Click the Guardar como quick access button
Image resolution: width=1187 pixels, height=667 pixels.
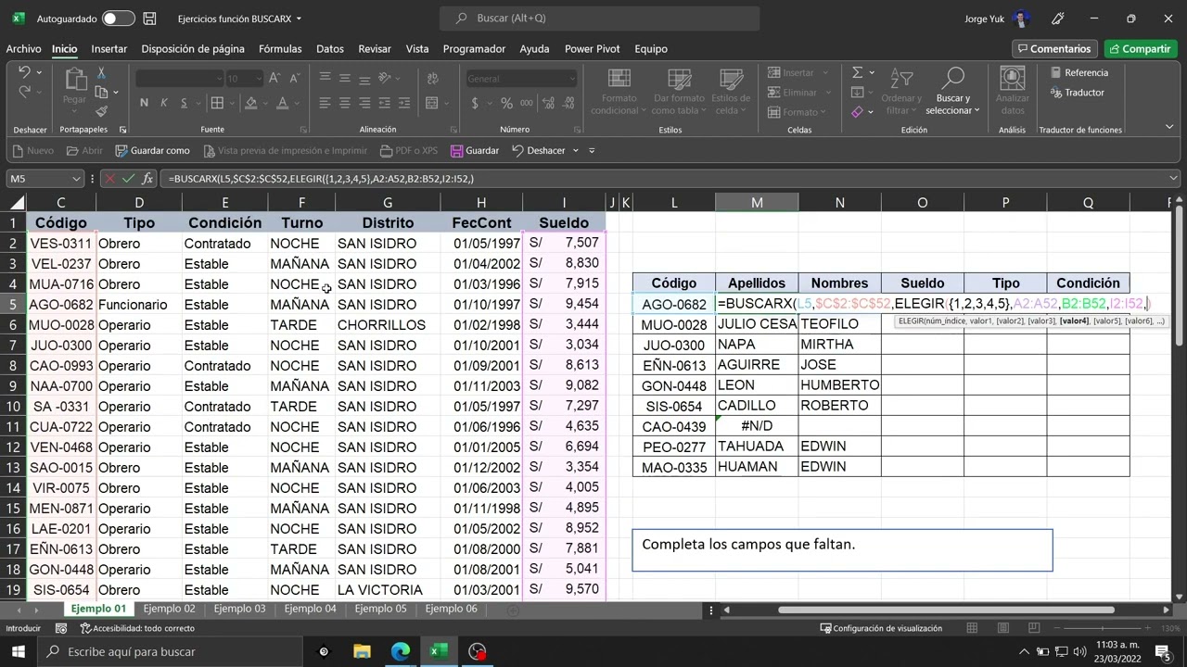pos(152,150)
